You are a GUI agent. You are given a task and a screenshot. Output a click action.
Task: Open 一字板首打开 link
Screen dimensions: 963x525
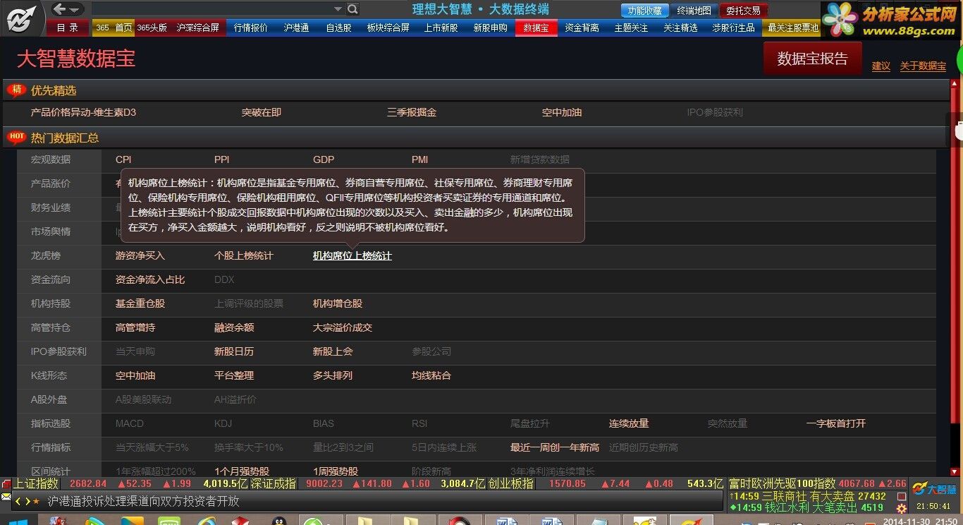[836, 423]
